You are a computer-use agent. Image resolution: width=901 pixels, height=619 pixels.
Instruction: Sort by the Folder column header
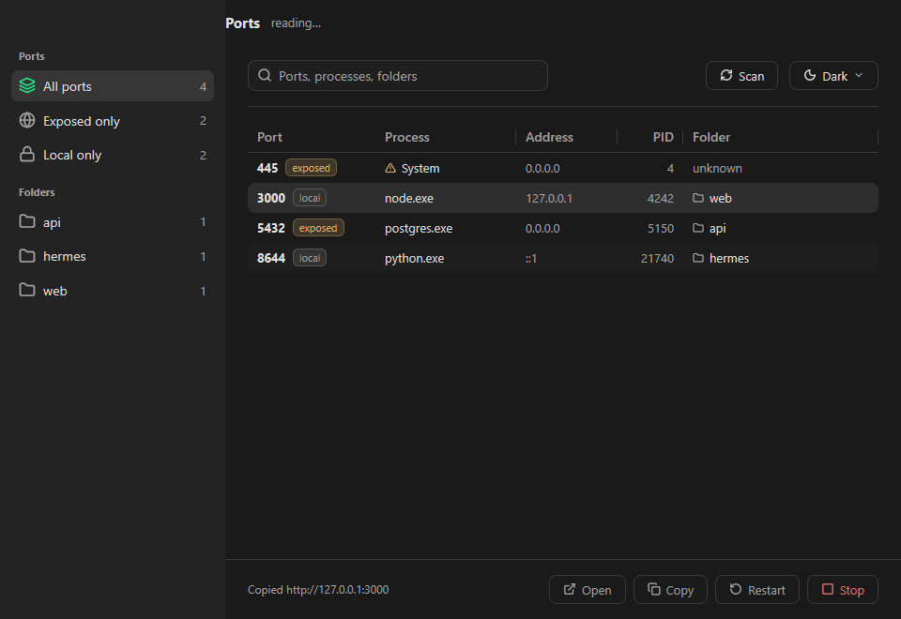point(711,137)
